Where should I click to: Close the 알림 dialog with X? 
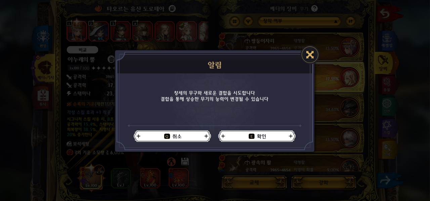pyautogui.click(x=310, y=55)
